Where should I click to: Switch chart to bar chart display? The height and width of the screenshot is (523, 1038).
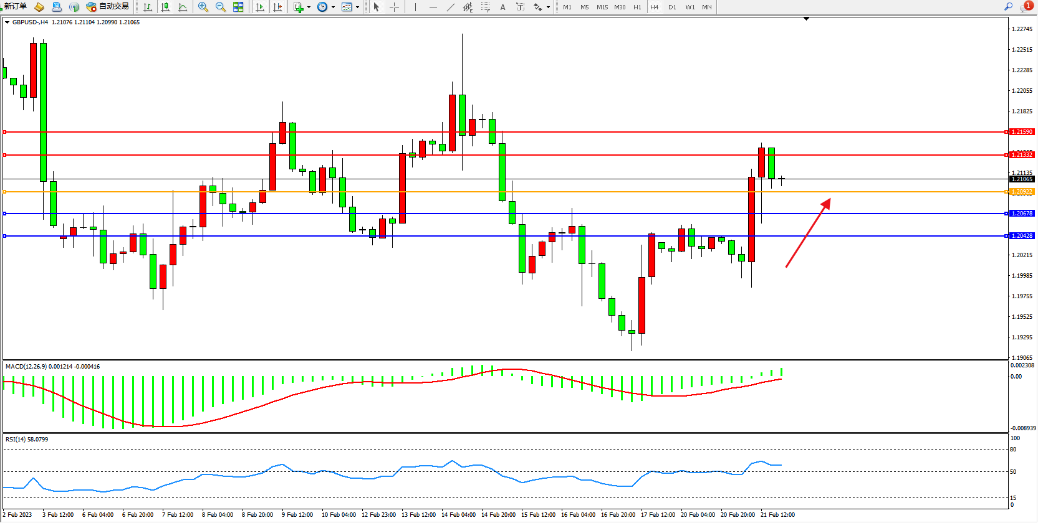148,7
